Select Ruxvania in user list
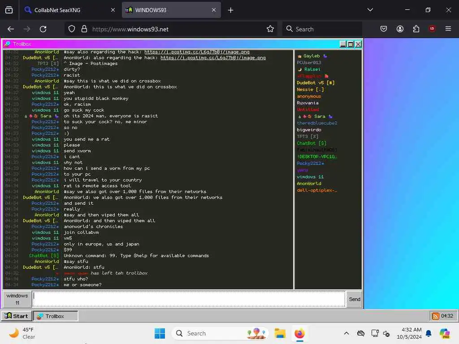The width and height of the screenshot is (459, 344). click(x=307, y=103)
